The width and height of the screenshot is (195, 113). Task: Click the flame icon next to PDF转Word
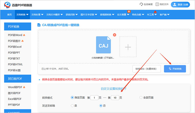[x=24, y=35]
